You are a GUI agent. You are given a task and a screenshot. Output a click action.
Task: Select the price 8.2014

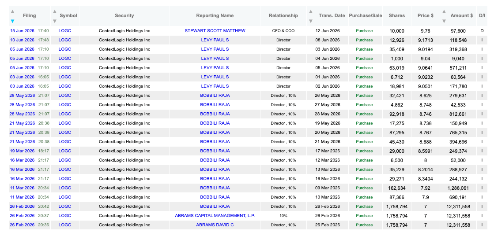coord(425,170)
